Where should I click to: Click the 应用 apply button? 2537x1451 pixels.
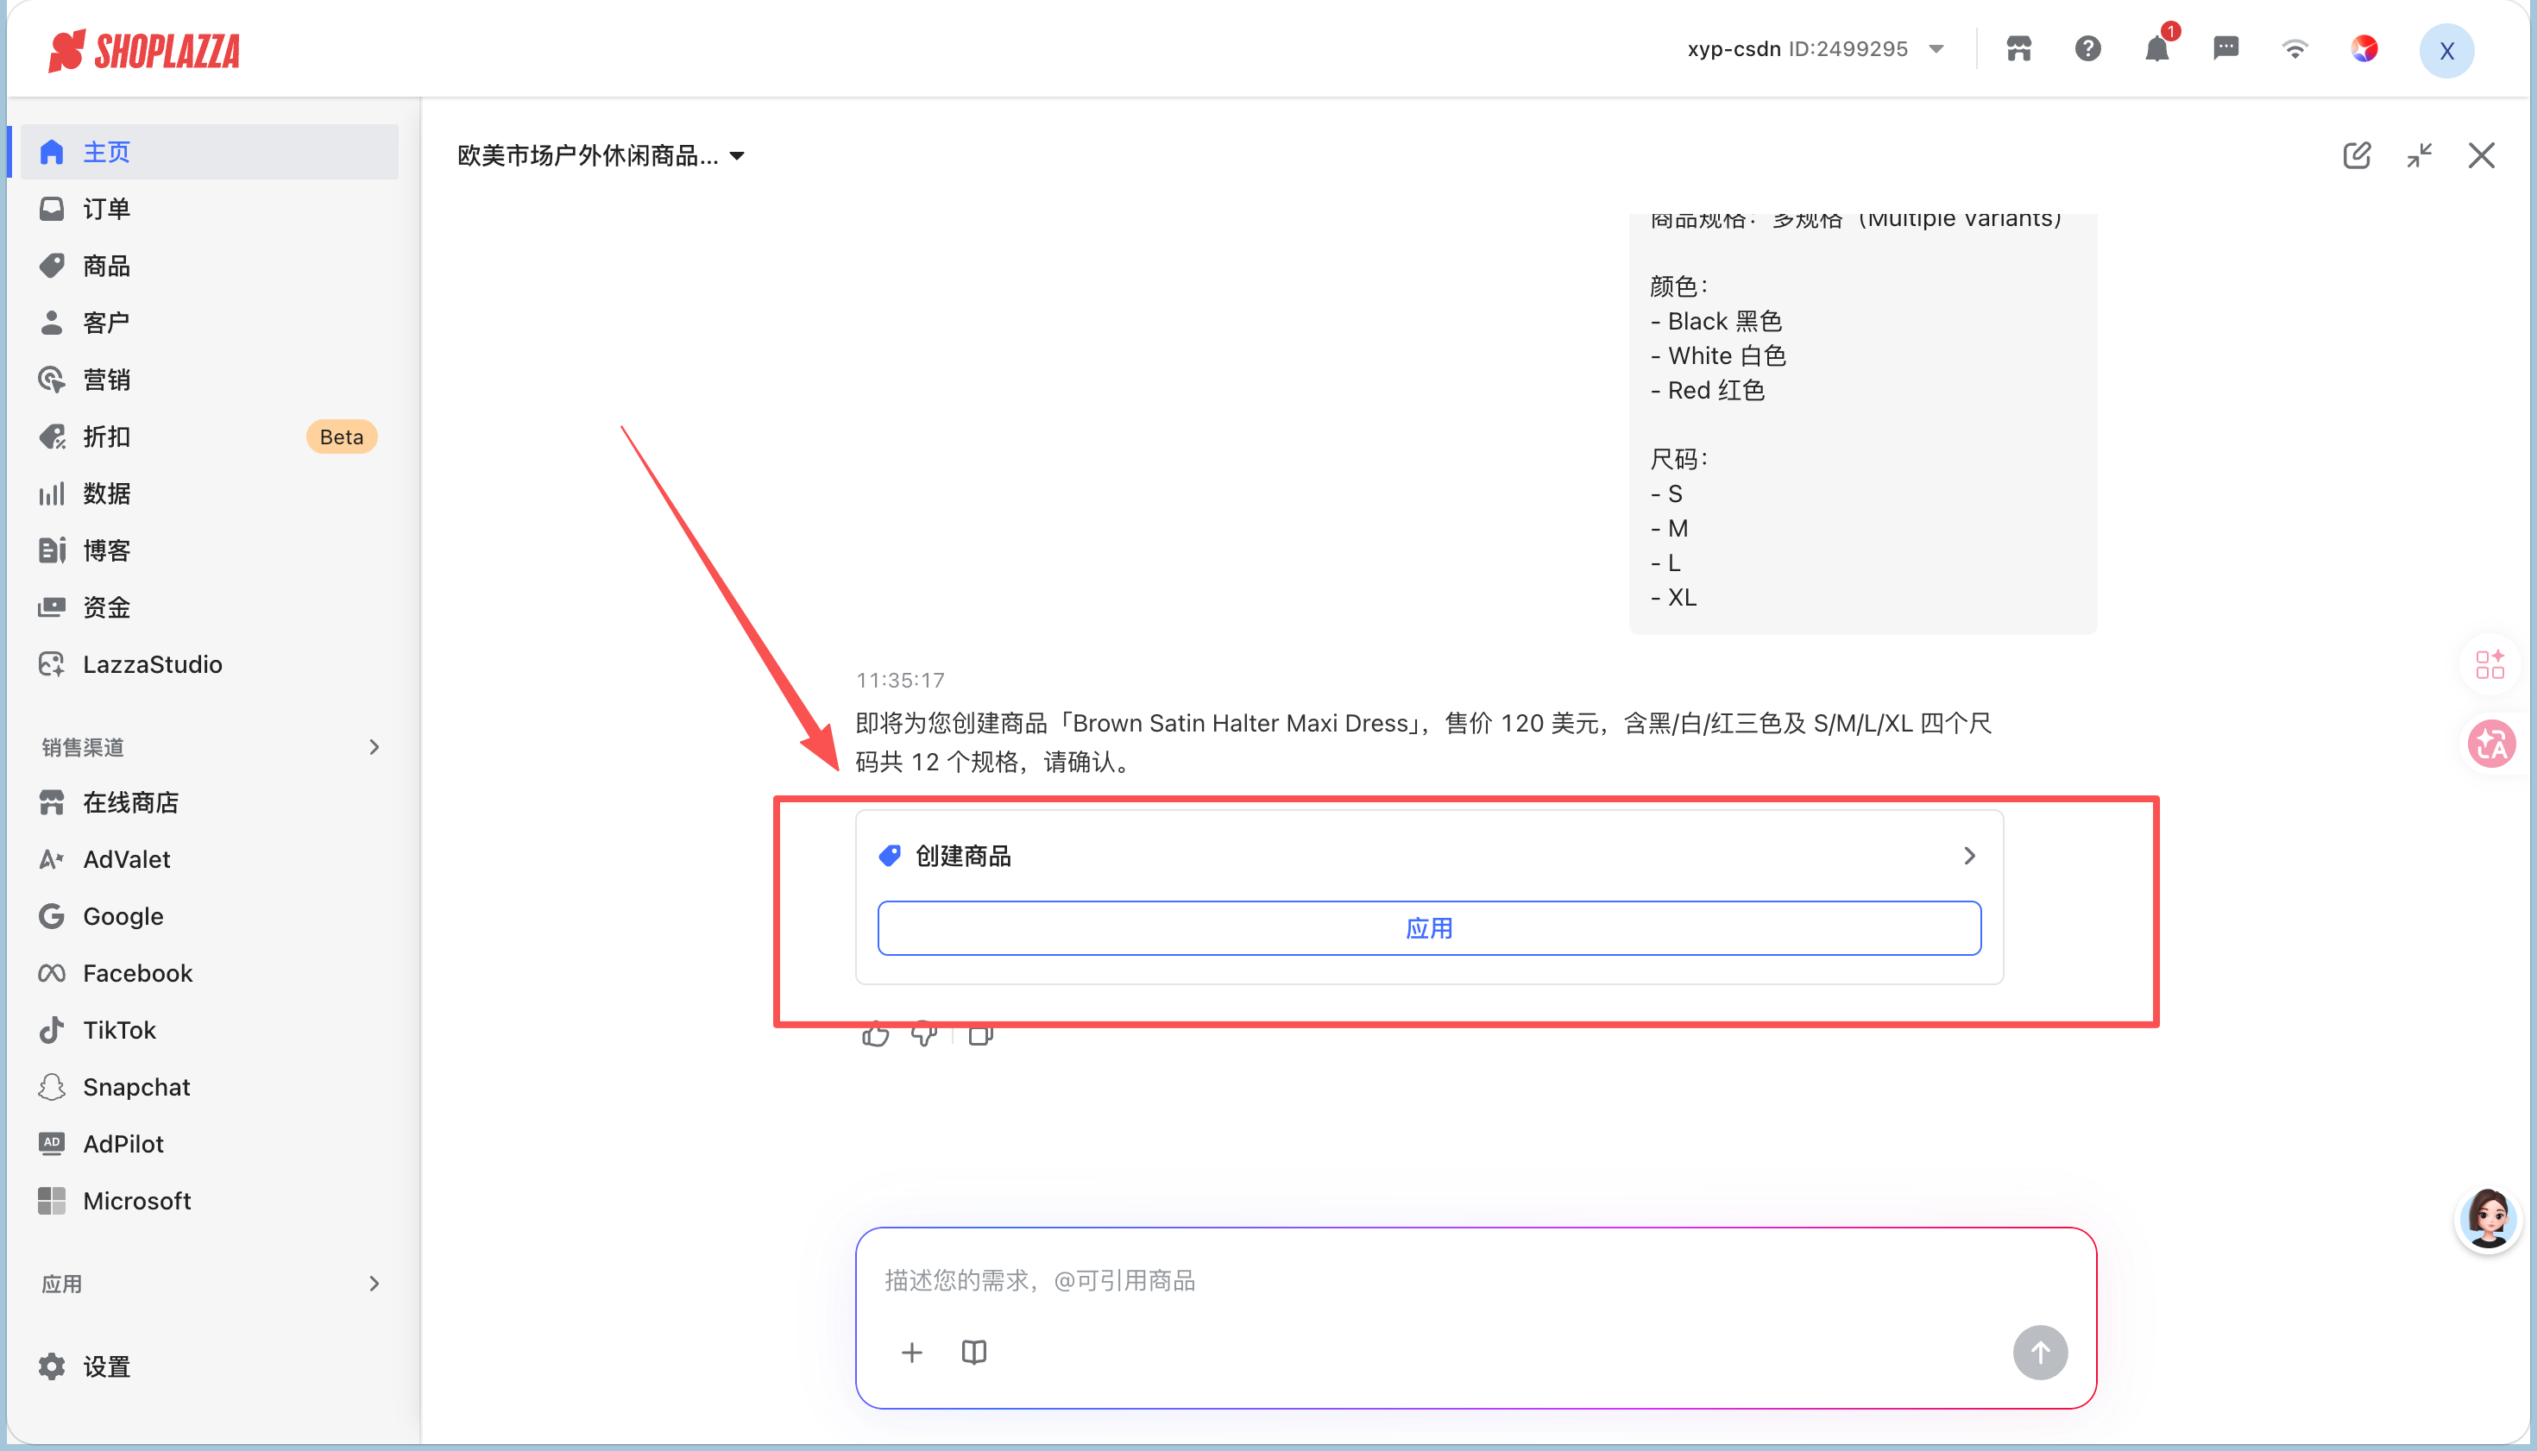coord(1428,928)
